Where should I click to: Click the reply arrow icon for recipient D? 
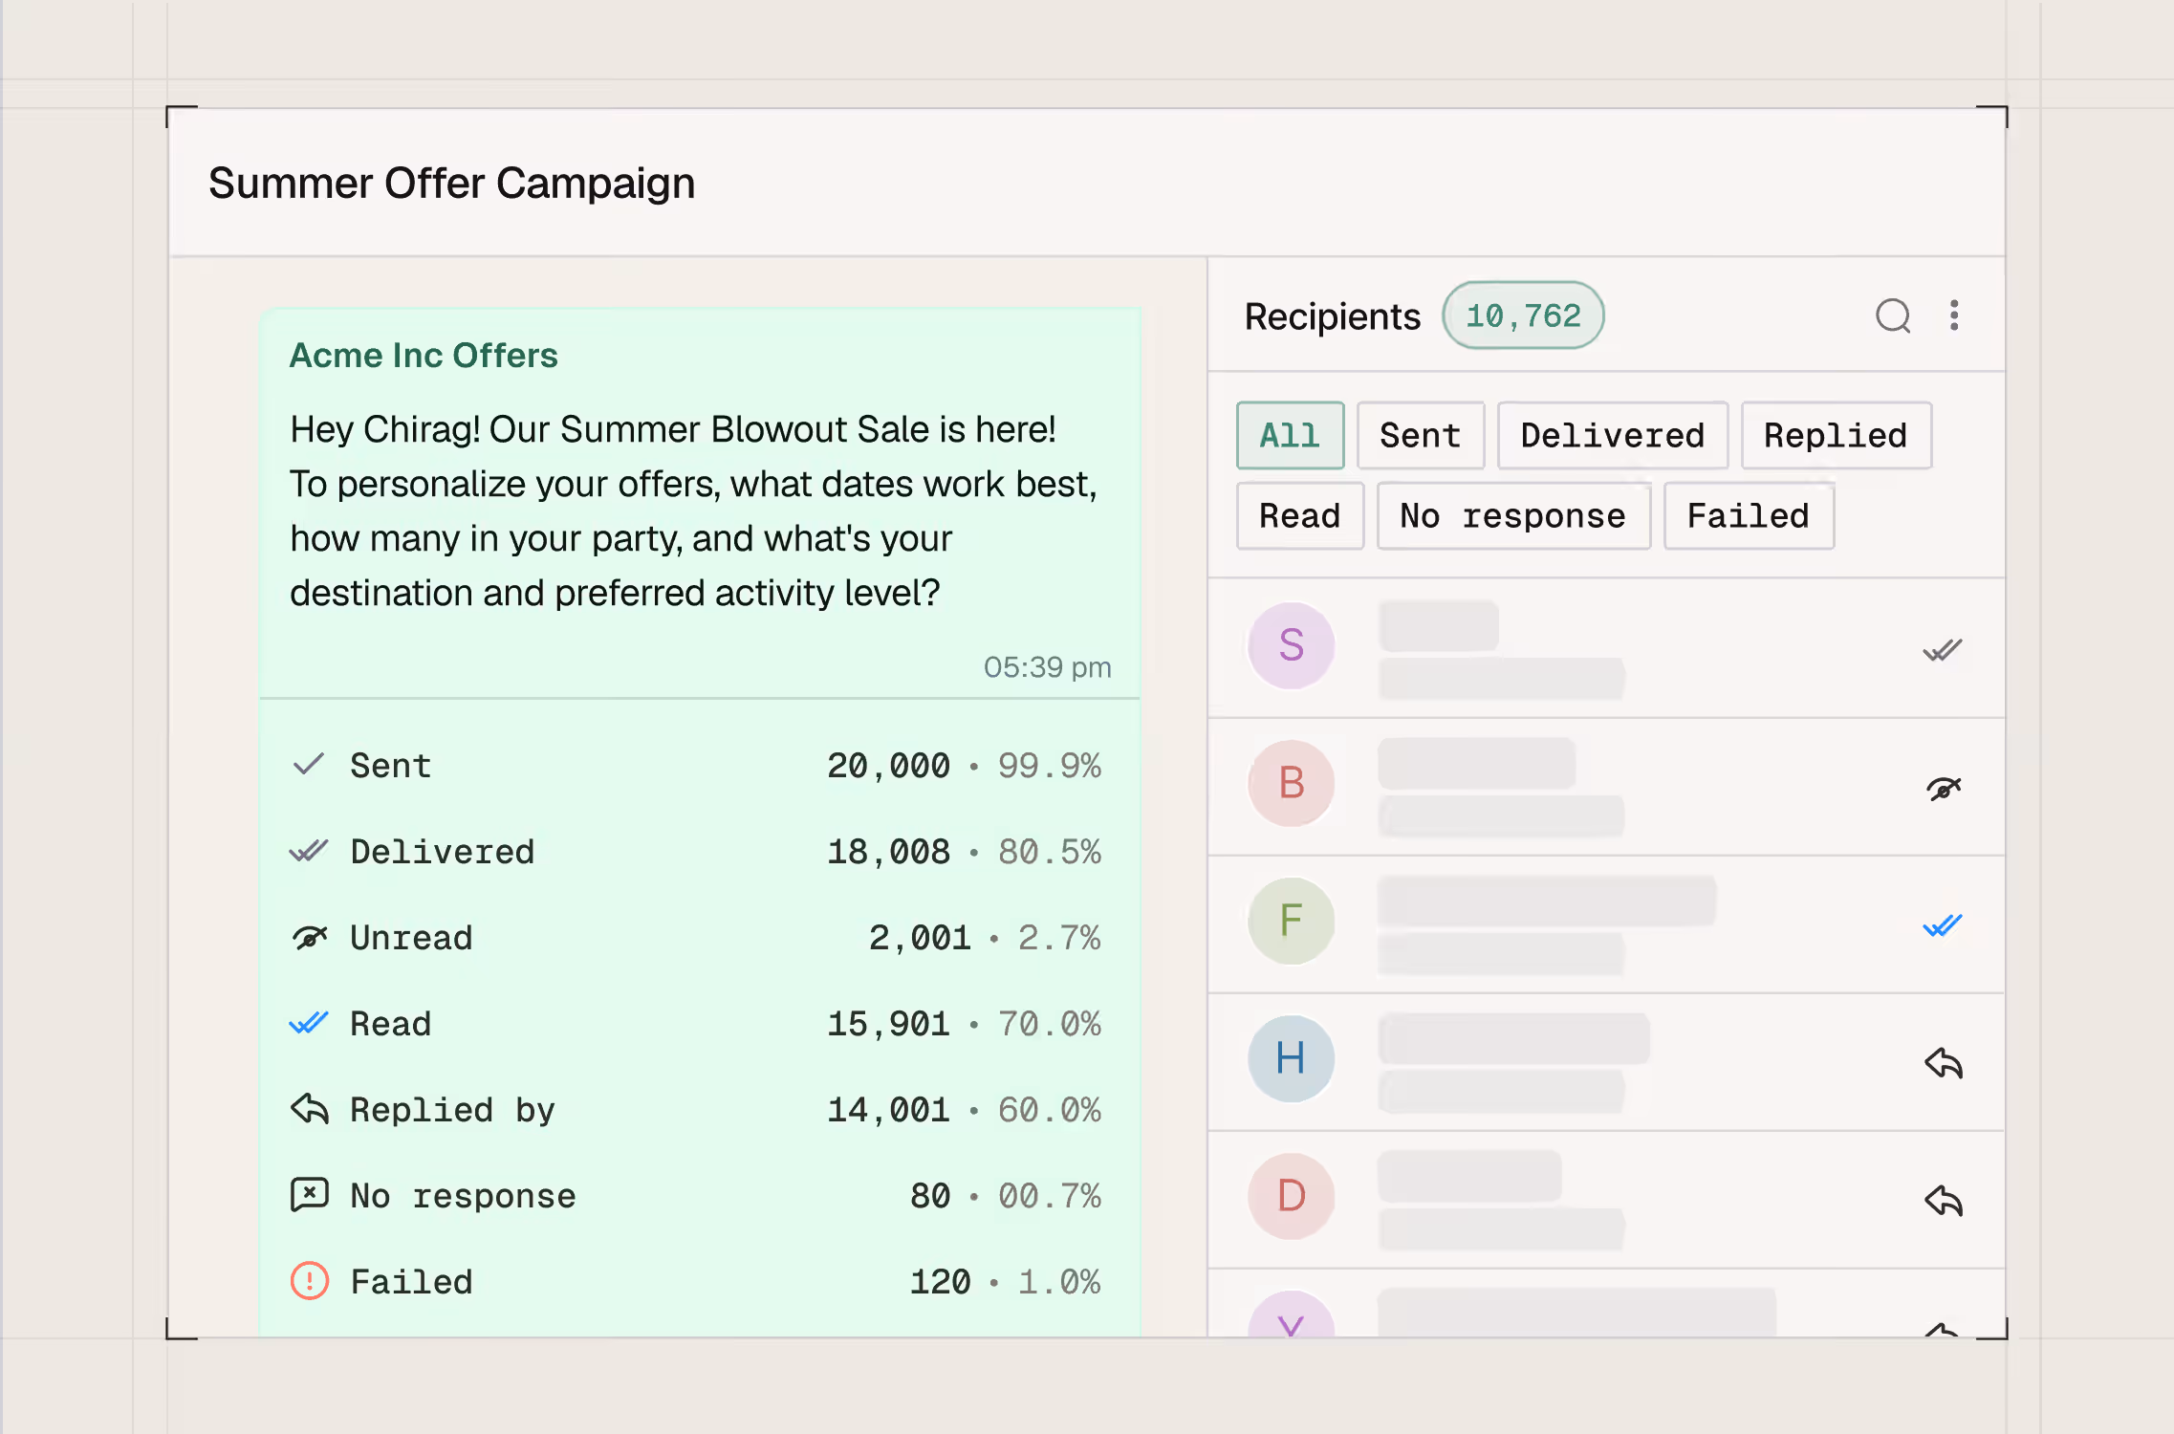(x=1943, y=1201)
